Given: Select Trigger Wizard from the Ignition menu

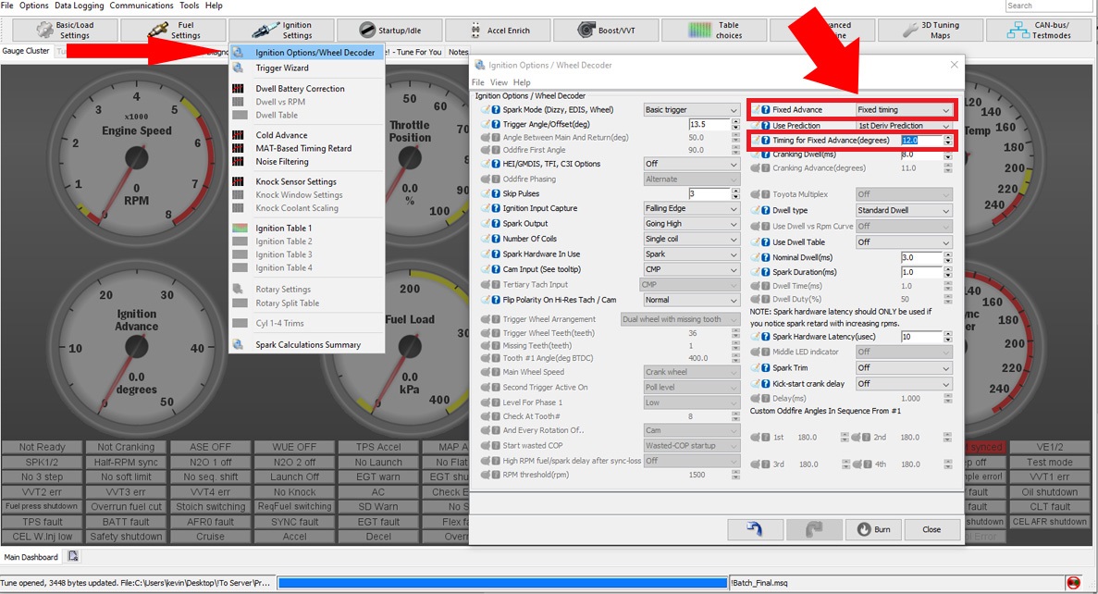Looking at the screenshot, I should point(282,68).
